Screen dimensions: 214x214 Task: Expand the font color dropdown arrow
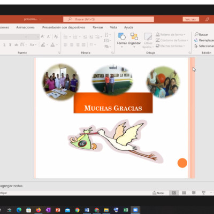coord(57,44)
